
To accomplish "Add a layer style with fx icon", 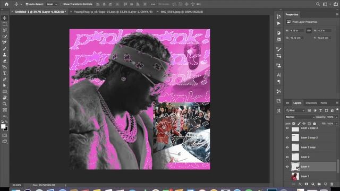I will (x=300, y=184).
